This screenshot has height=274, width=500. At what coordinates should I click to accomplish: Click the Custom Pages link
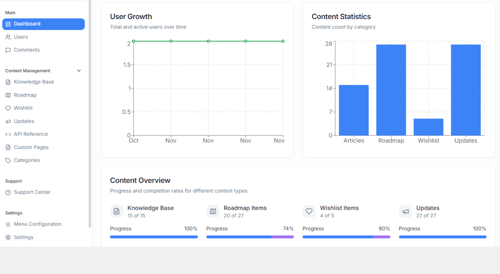pyautogui.click(x=31, y=147)
